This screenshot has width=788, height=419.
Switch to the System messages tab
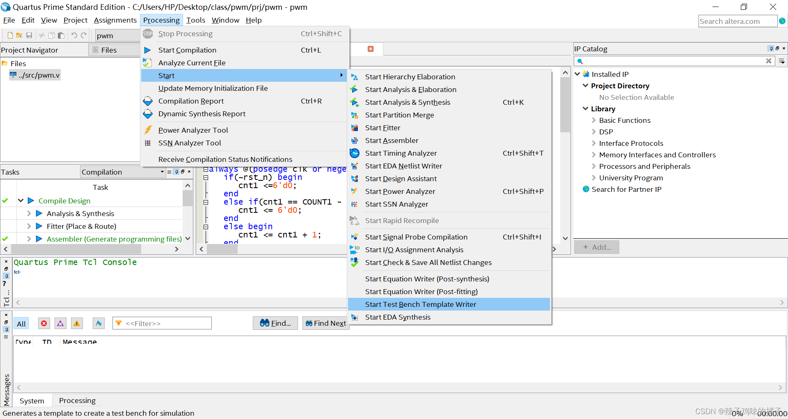point(32,401)
